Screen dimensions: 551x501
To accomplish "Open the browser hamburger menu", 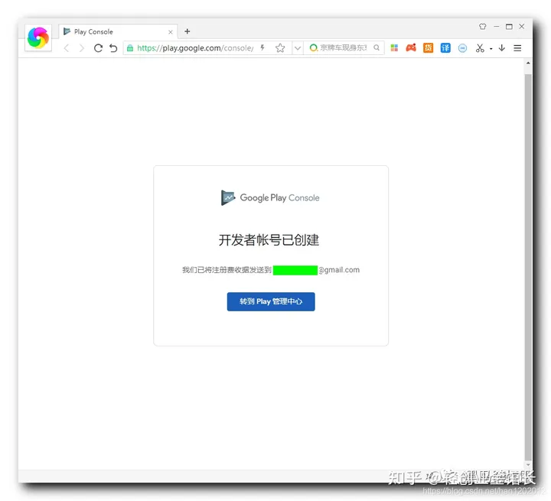I will 517,48.
